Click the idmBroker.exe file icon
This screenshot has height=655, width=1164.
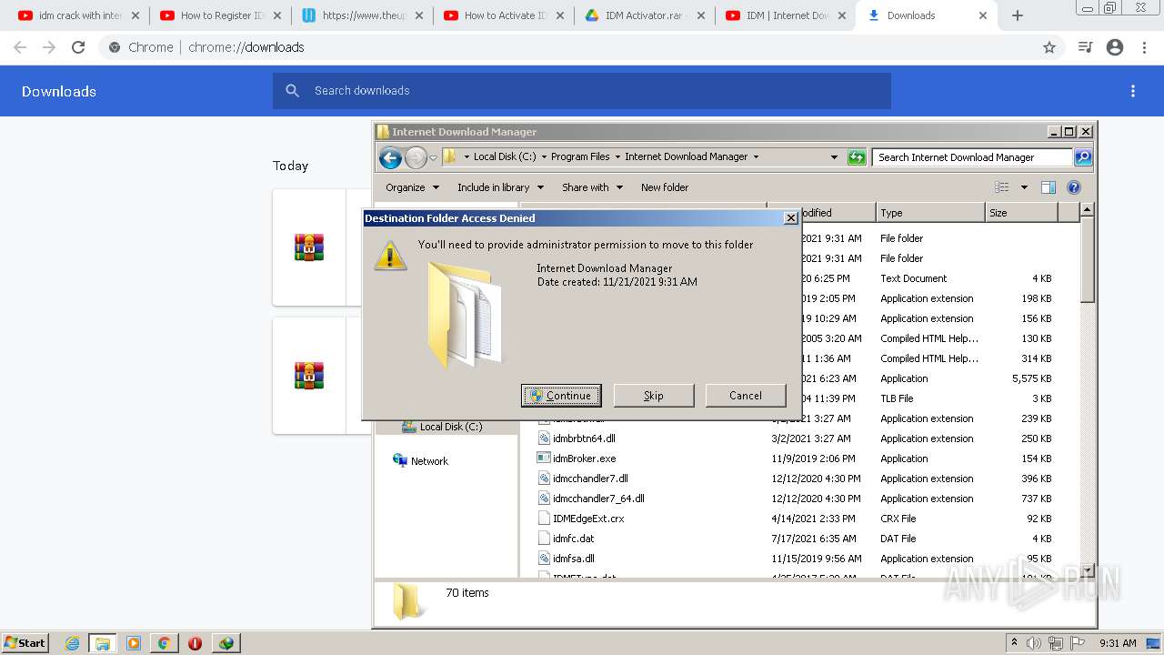(x=544, y=458)
